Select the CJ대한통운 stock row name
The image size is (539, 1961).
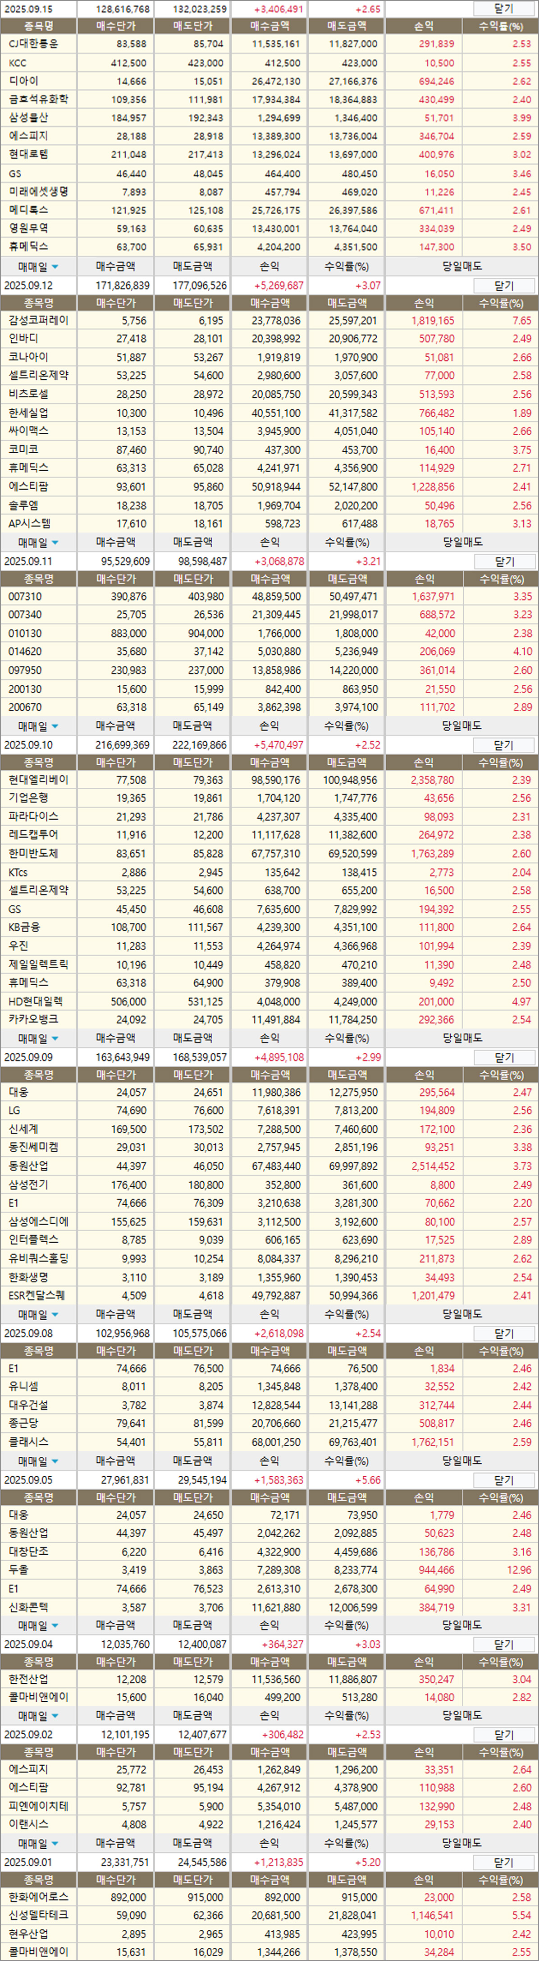[33, 44]
